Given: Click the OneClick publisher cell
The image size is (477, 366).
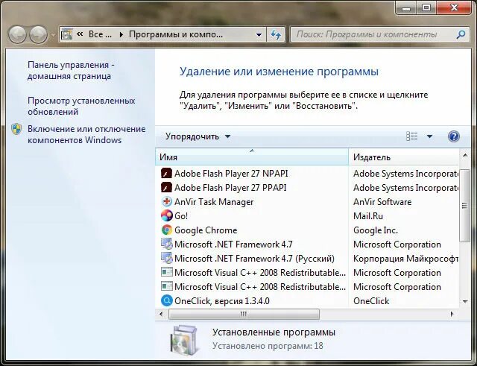Looking at the screenshot, I should [371, 301].
